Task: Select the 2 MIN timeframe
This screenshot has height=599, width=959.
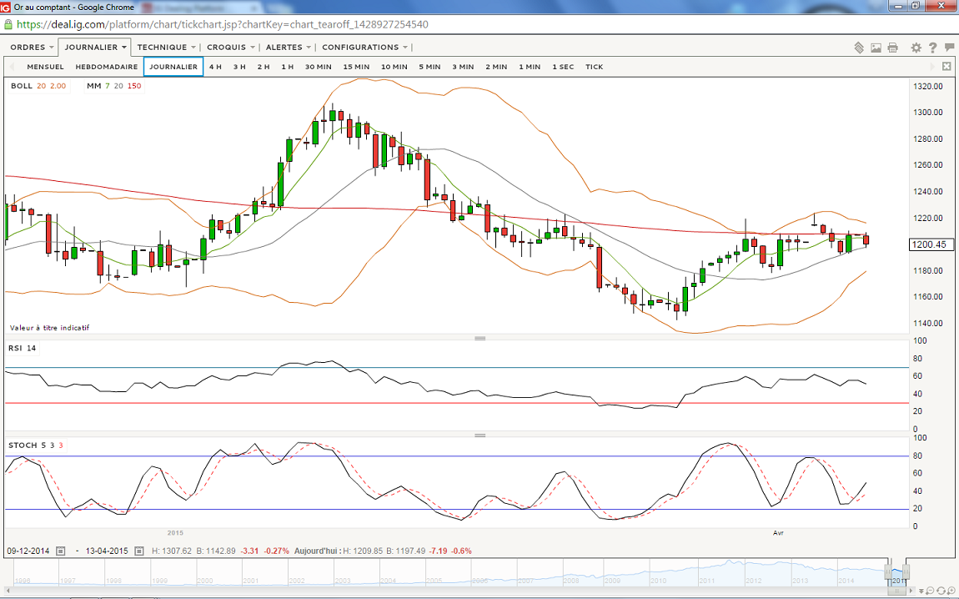Action: 496,67
